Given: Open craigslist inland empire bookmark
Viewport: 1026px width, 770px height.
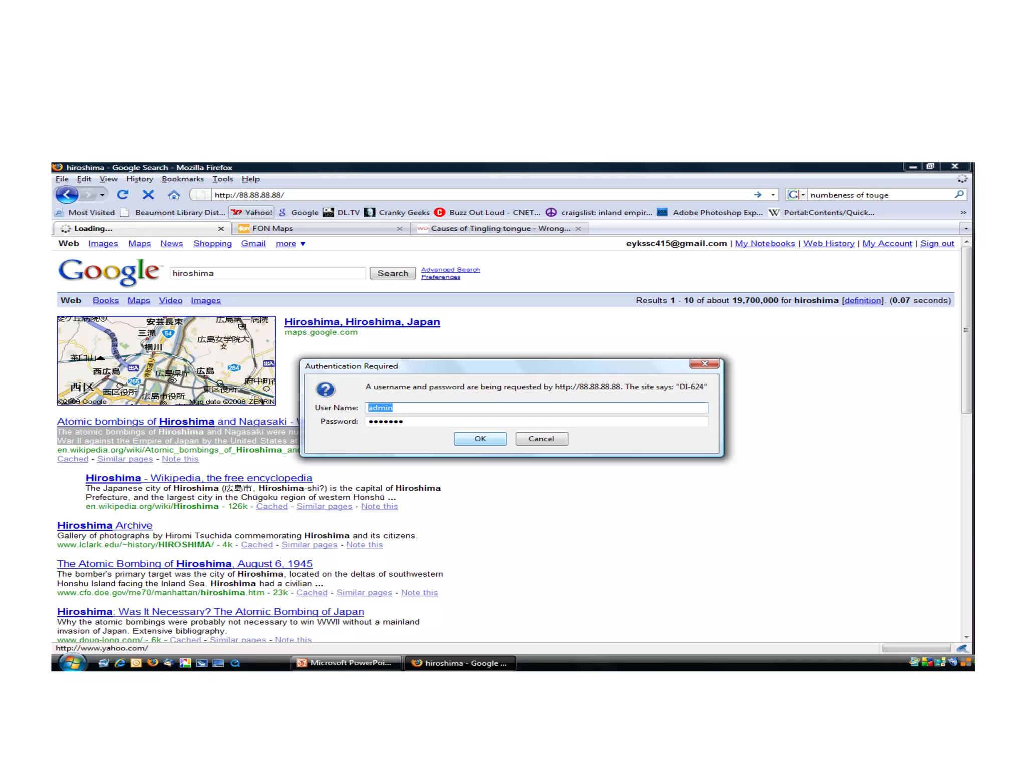Looking at the screenshot, I should (599, 212).
